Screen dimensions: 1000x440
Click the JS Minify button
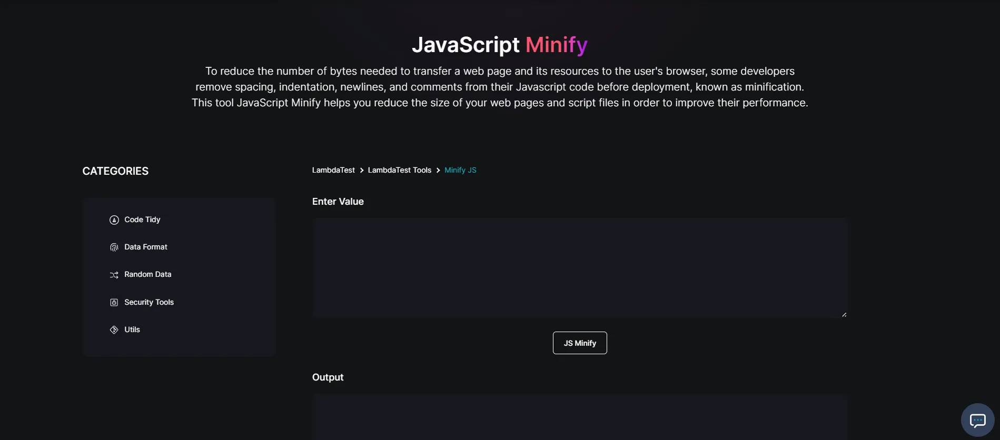tap(580, 343)
